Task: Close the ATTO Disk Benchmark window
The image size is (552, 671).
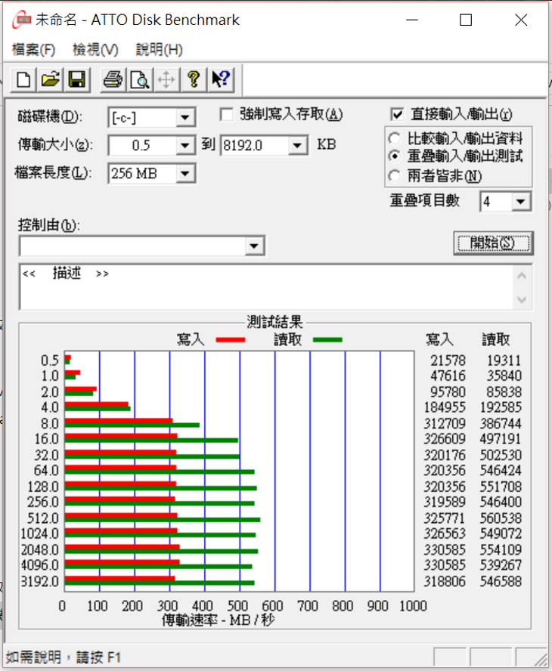Action: (x=521, y=20)
